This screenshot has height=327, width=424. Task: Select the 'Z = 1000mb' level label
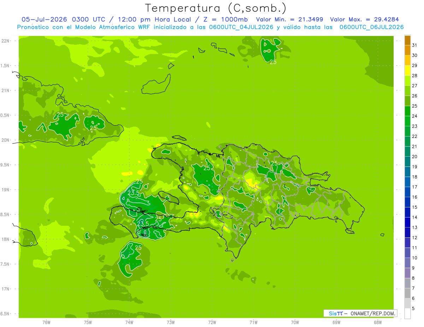(x=225, y=19)
